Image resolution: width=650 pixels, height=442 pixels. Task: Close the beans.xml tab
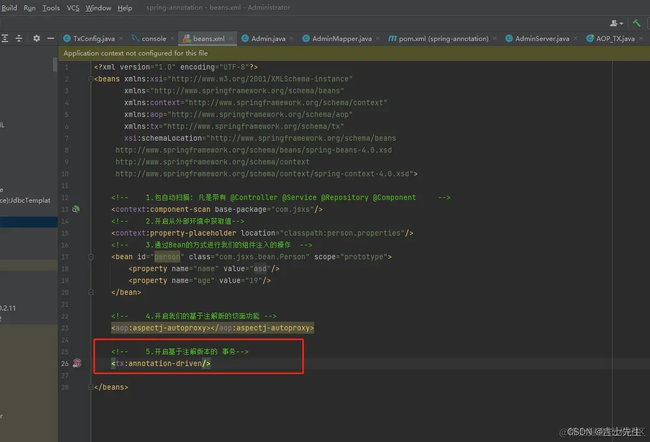coord(231,39)
